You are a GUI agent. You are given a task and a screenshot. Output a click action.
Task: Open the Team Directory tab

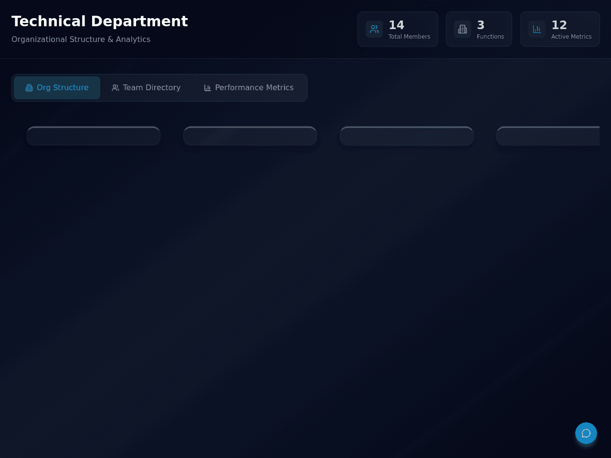(146, 88)
